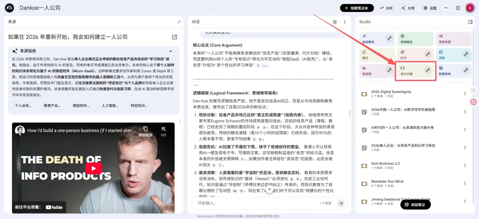Edit the 数据表格 card settings pencil
The width and height of the screenshot is (479, 219).
coord(466,70)
